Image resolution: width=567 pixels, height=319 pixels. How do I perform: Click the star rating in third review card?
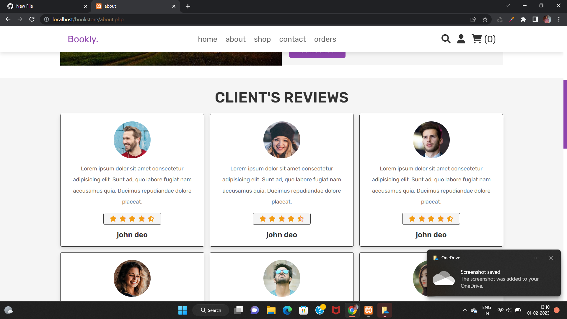coord(431,219)
